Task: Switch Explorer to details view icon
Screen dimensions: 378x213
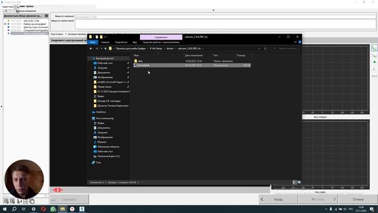Action: click(x=294, y=182)
